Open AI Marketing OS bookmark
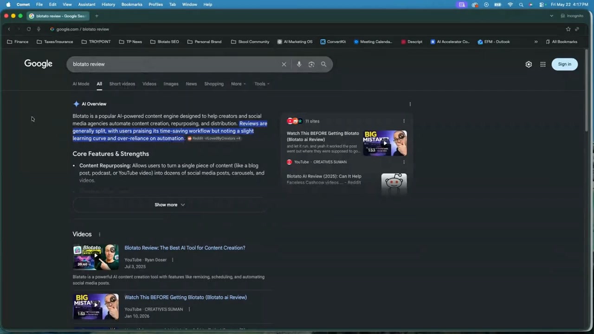The image size is (594, 334). [x=295, y=42]
